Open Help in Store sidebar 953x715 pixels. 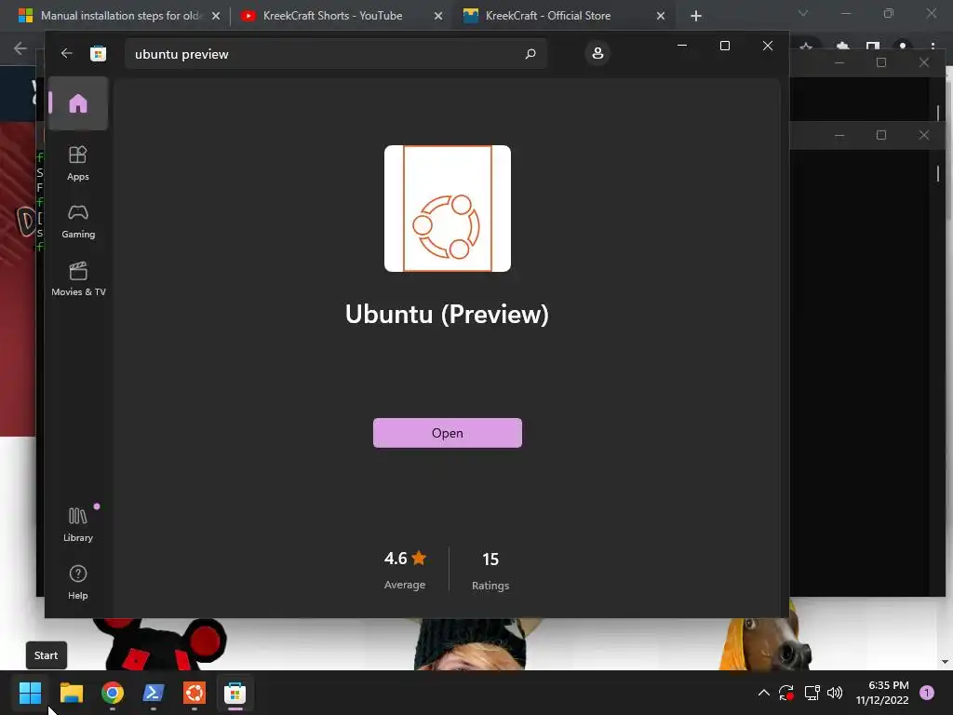click(78, 583)
